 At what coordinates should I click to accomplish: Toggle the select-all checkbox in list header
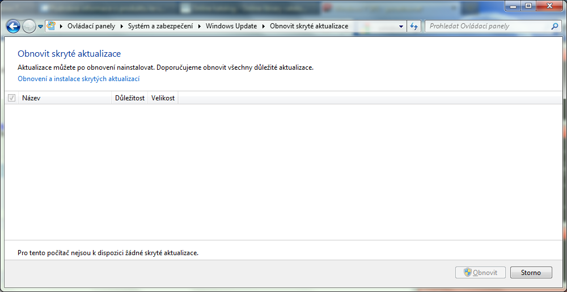tap(11, 98)
